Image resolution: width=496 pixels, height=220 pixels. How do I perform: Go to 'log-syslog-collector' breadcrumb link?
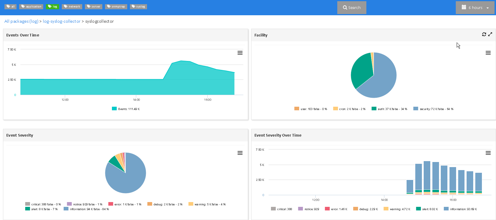[62, 22]
